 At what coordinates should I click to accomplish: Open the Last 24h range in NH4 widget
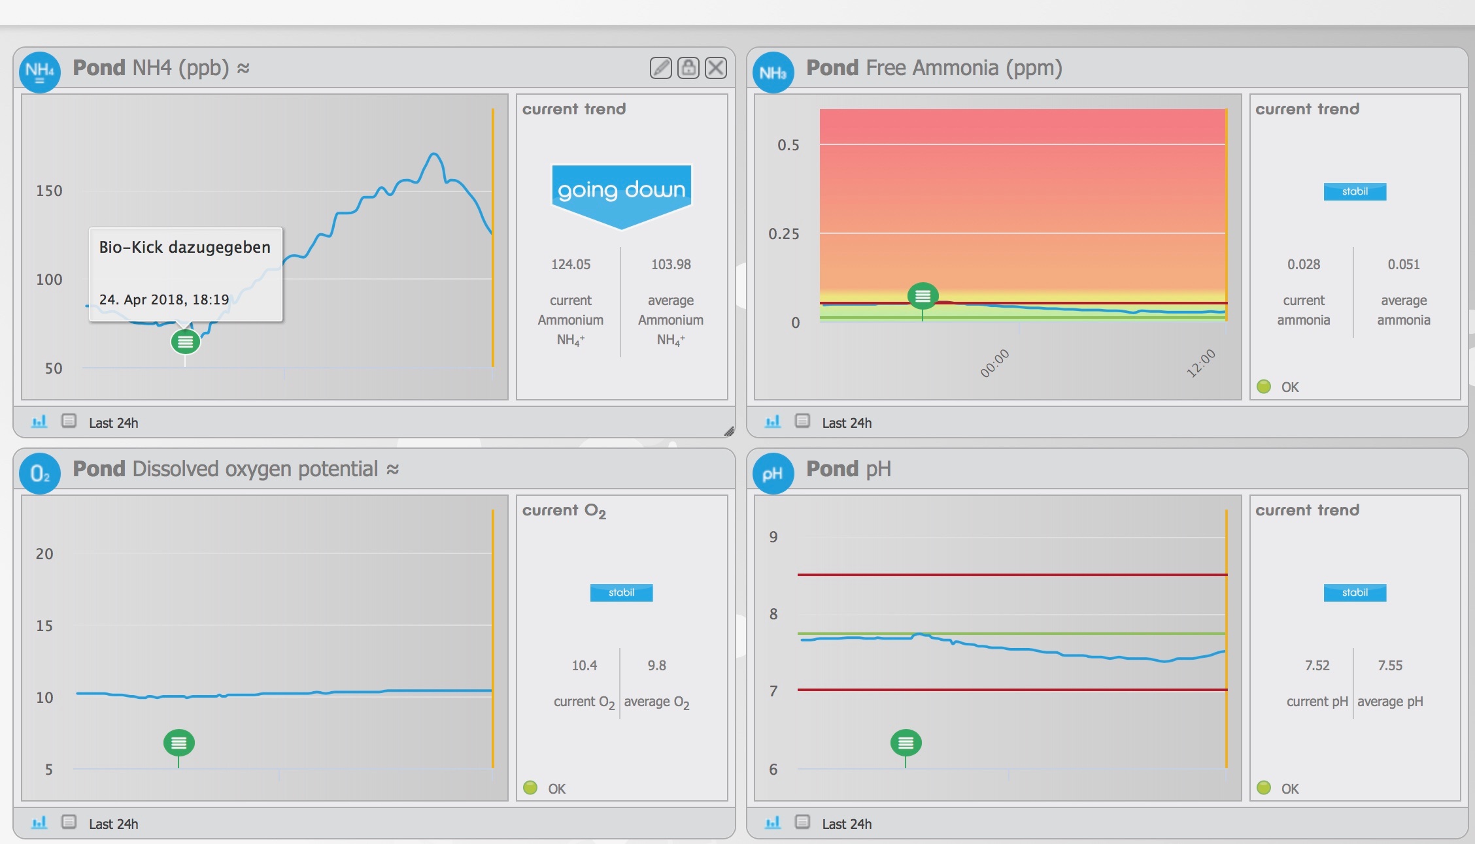pos(113,423)
